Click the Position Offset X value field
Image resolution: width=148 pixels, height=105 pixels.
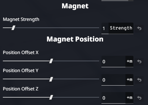click(113, 62)
